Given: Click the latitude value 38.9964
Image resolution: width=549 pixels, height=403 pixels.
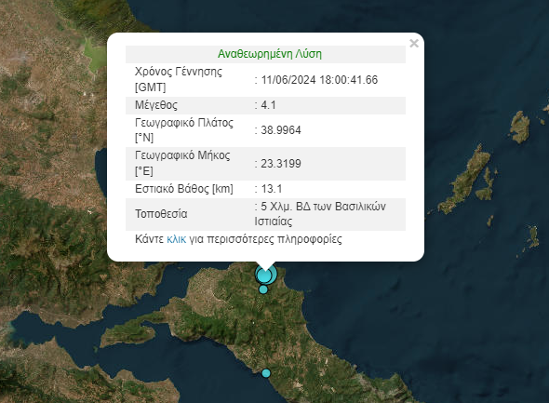Looking at the screenshot, I should 281,130.
